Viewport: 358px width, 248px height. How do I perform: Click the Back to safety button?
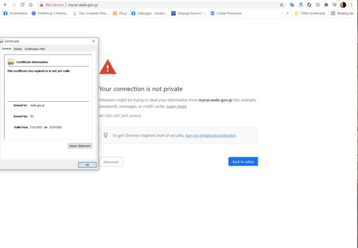coord(243,161)
